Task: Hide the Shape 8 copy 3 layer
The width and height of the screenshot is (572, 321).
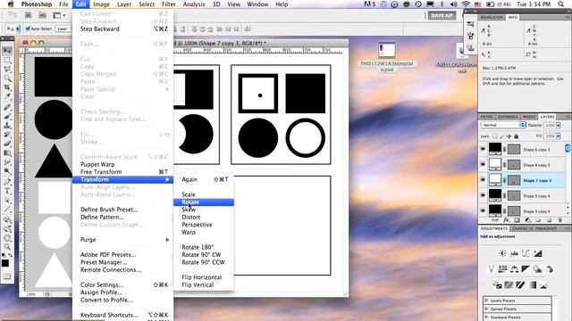Action: click(x=483, y=164)
